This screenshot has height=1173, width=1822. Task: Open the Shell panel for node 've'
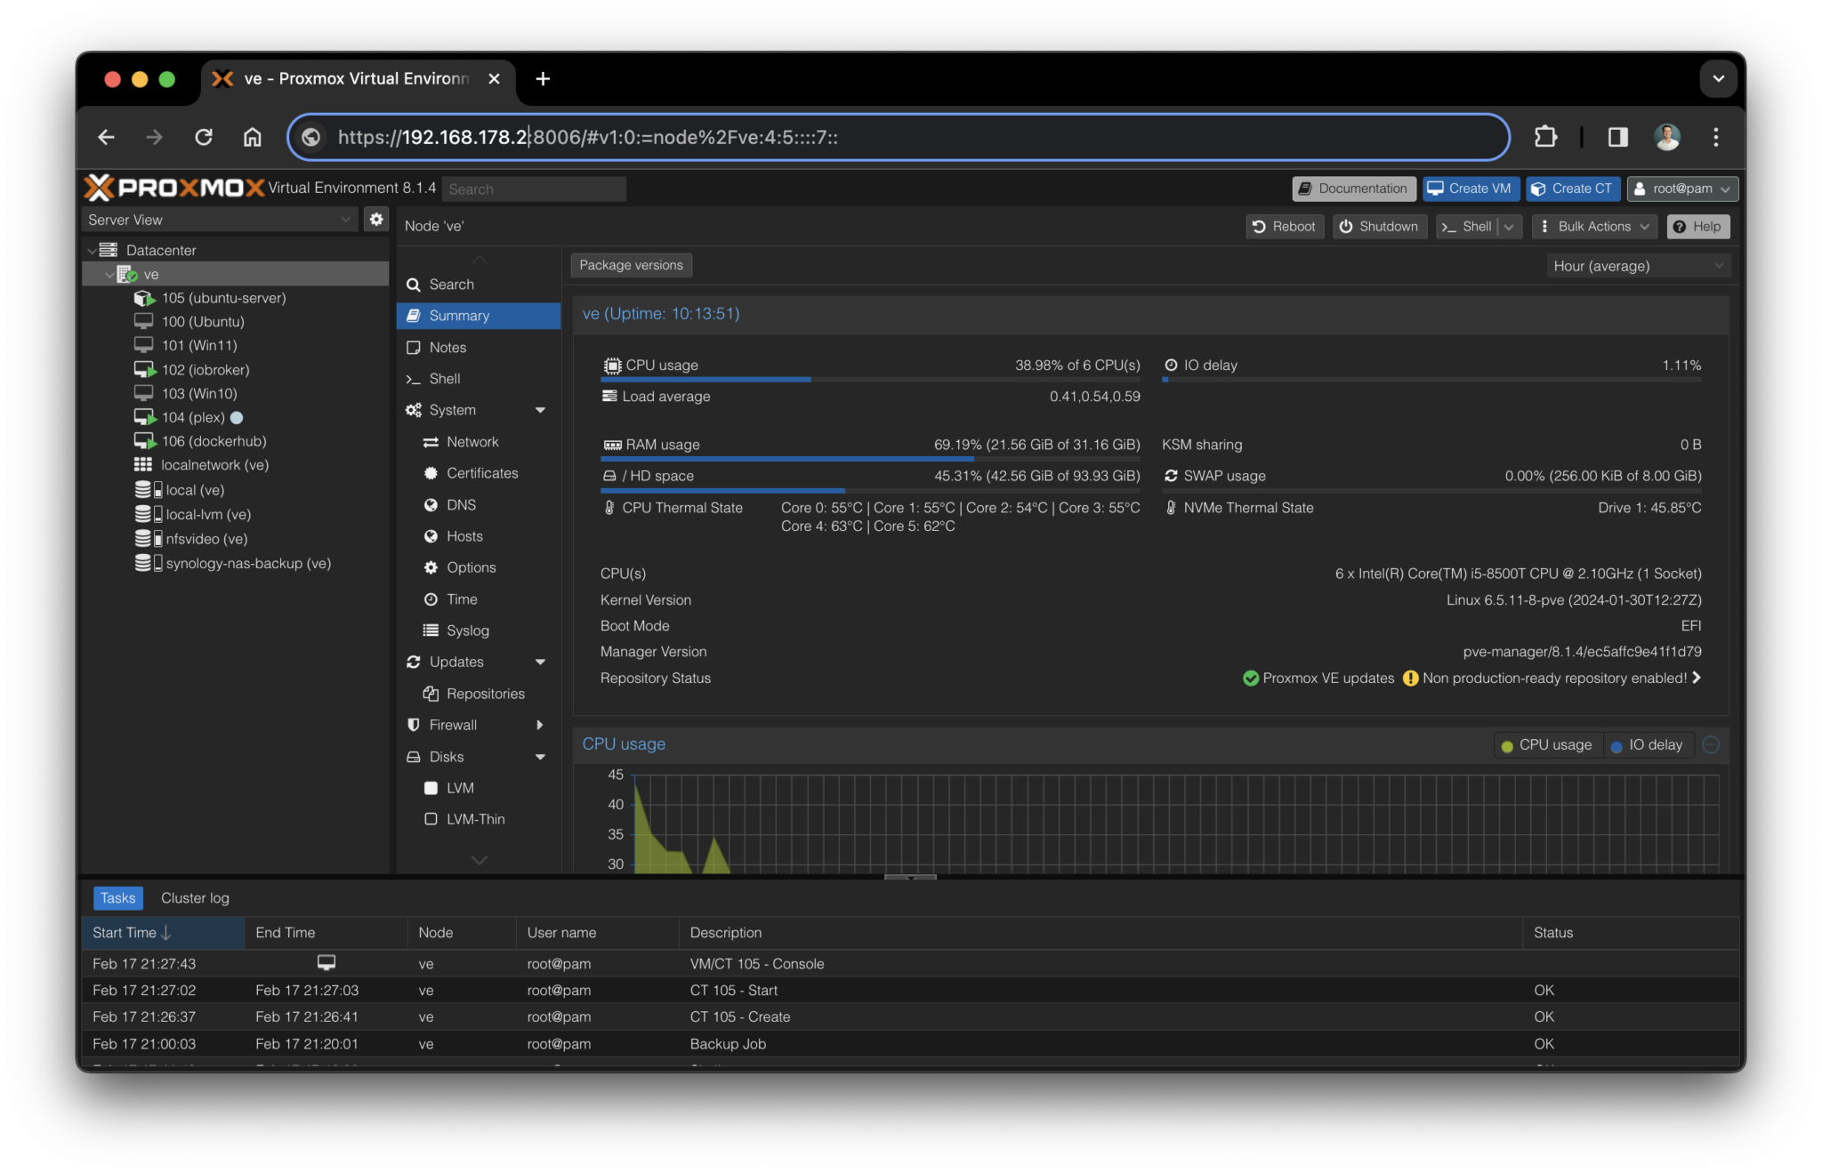point(444,378)
